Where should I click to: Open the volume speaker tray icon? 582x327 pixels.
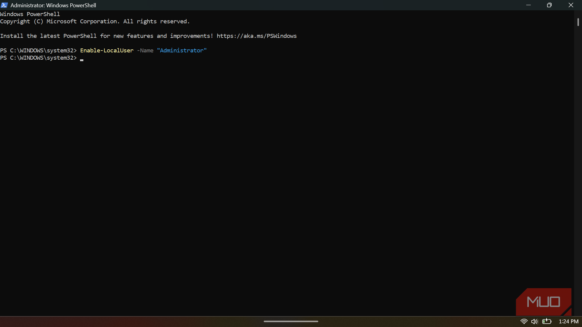534,322
